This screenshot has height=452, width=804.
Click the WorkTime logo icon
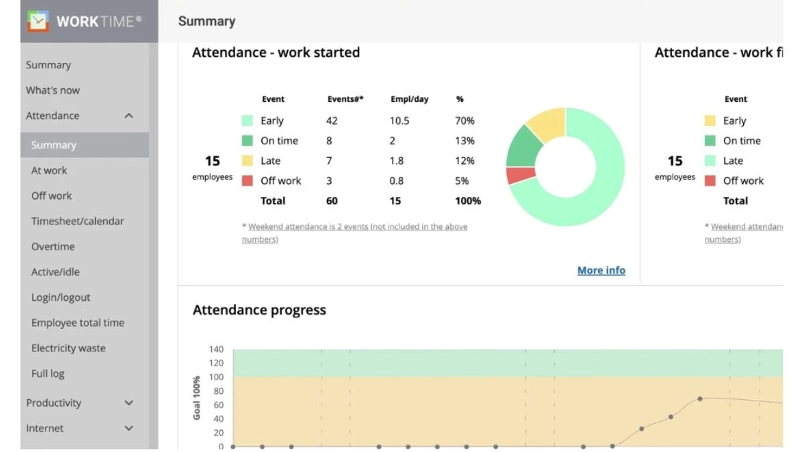click(38, 21)
